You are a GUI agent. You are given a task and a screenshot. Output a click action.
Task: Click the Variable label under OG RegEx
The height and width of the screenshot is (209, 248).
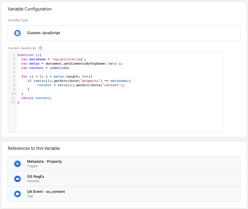(x=33, y=181)
